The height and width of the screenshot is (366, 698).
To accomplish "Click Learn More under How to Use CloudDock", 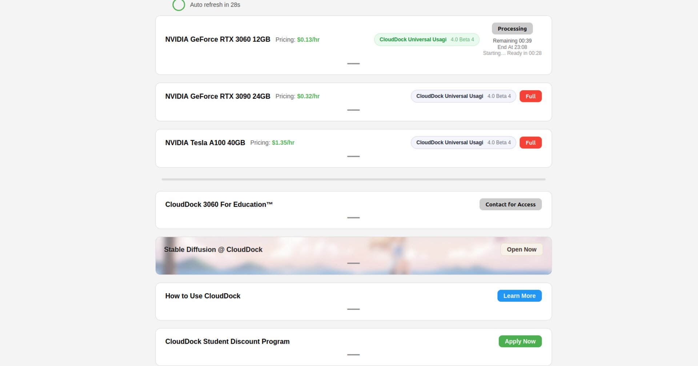I will 519,296.
